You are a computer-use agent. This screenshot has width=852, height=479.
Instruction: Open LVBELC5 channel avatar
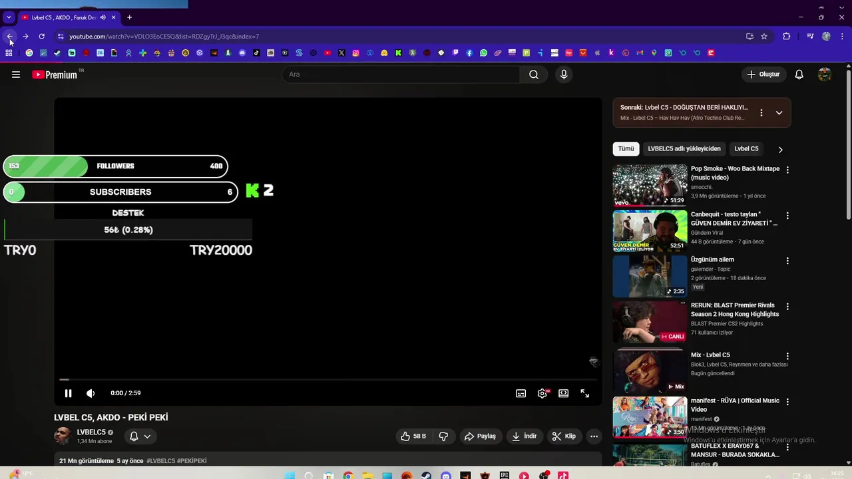click(63, 436)
